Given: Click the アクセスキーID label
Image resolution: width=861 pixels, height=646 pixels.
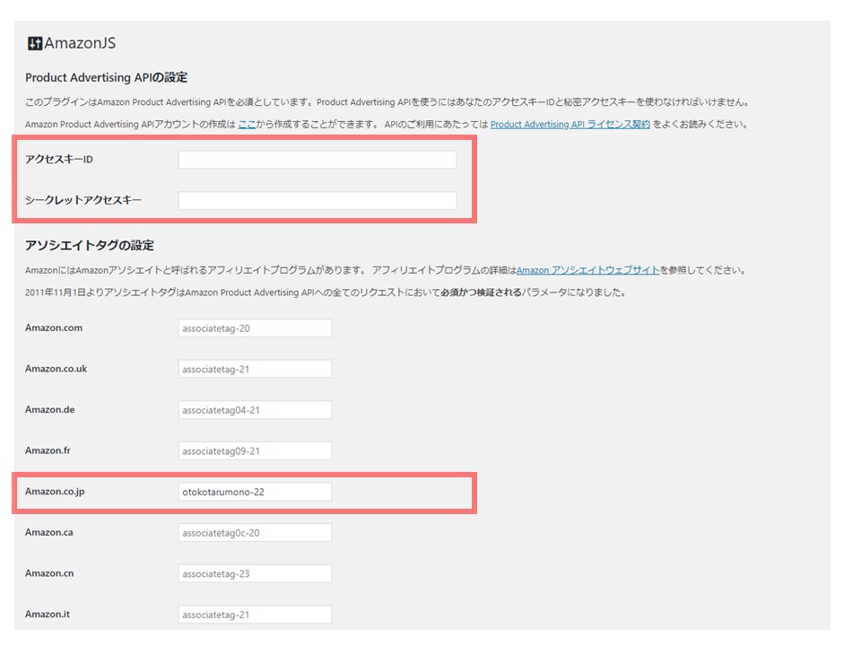Looking at the screenshot, I should [x=59, y=160].
